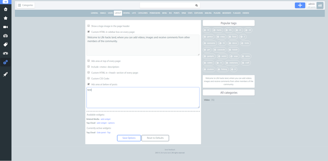Viewport: 328px width, 161px height.
Task: Open the RSS admin tab
Action: [170, 13]
